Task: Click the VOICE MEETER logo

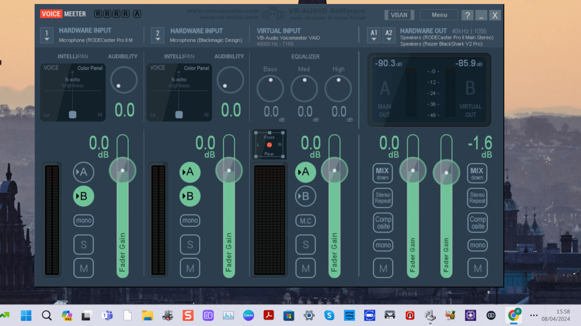Action: pos(63,14)
